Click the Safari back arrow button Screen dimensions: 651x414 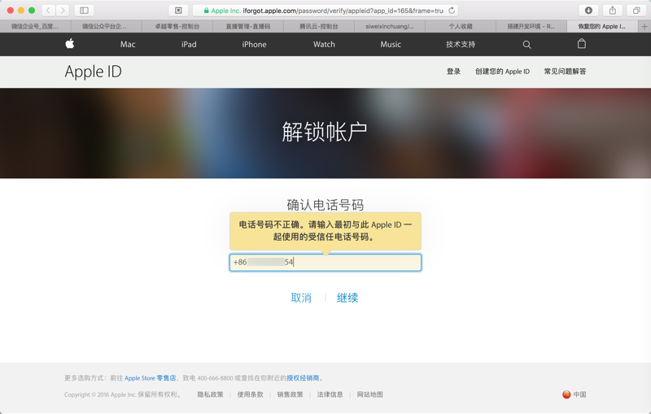coord(48,11)
